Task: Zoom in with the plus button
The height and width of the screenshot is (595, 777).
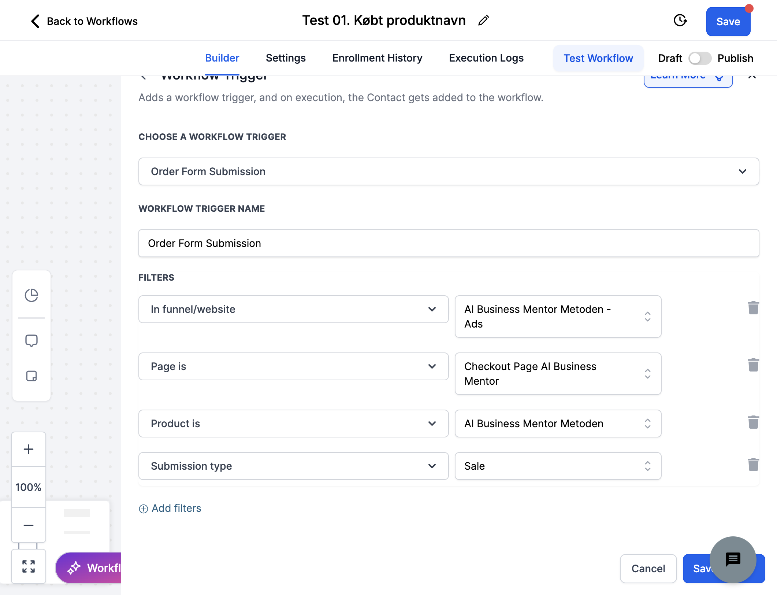Action: pyautogui.click(x=29, y=449)
